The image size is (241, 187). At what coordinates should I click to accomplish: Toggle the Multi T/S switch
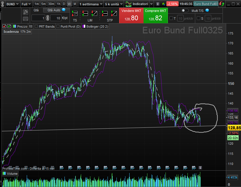[x=185, y=10]
